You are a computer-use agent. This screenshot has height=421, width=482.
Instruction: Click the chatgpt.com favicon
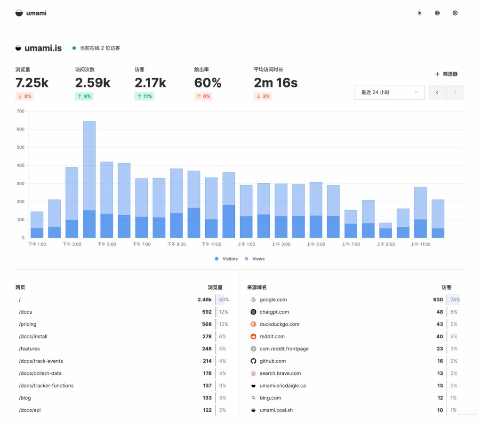click(253, 312)
